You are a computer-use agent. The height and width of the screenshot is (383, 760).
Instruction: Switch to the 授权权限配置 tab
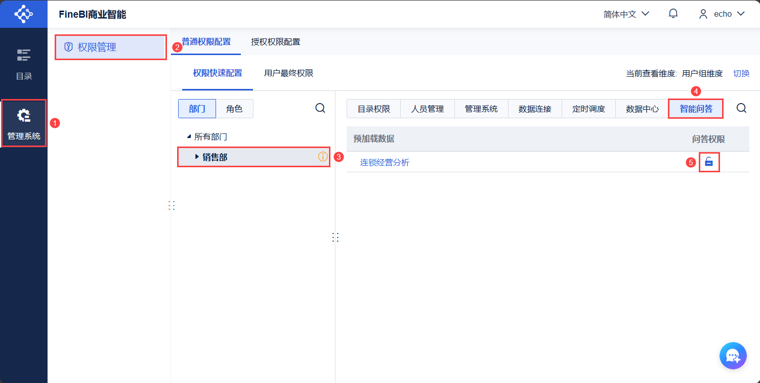pos(276,42)
